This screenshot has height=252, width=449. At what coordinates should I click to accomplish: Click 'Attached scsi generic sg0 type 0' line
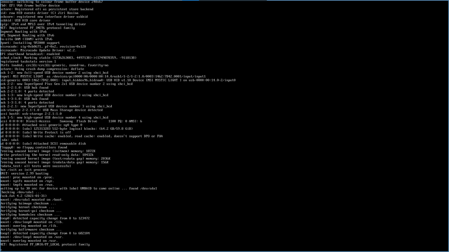[41, 125]
